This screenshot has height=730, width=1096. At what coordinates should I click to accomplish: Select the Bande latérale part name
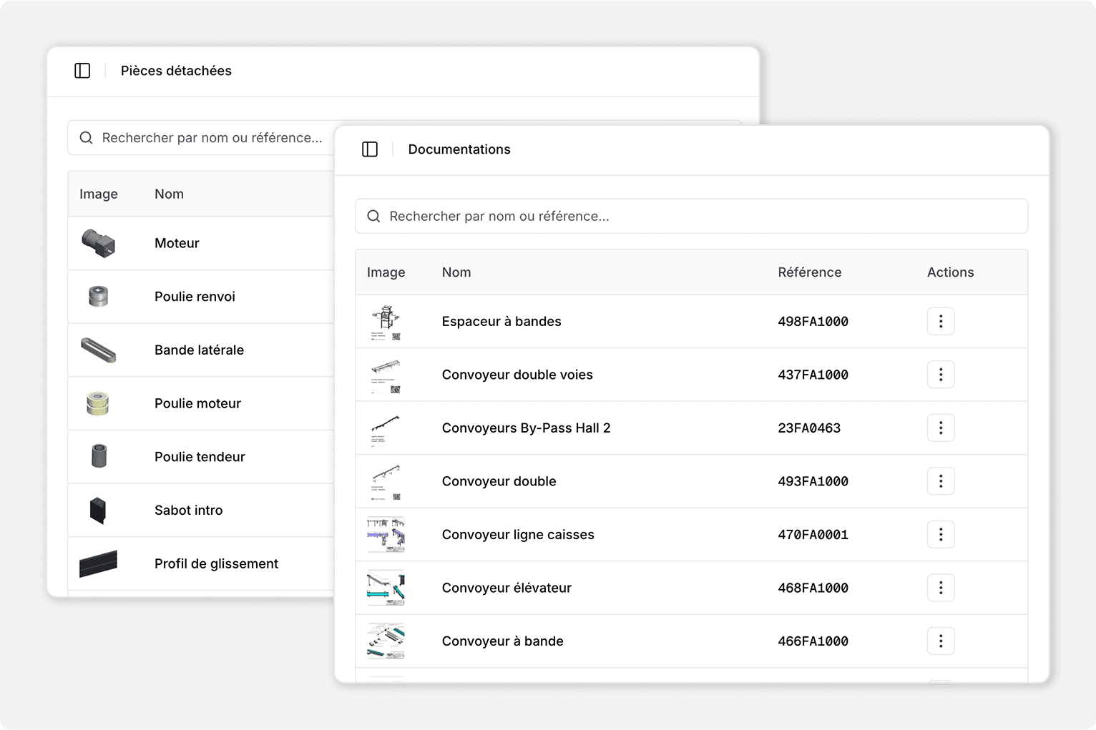tap(199, 350)
